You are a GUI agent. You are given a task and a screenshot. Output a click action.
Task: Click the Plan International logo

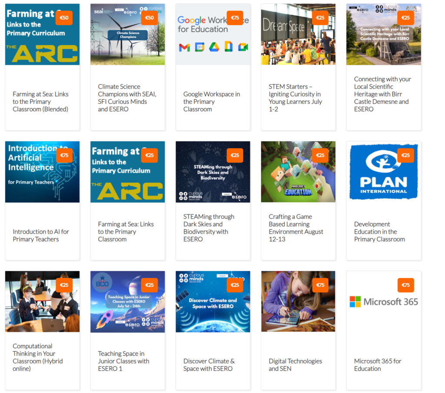point(383,171)
